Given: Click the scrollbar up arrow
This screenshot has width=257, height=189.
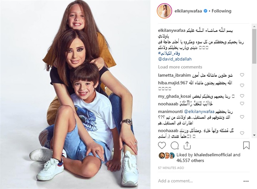Looking at the screenshot, I should [x=254, y=26].
